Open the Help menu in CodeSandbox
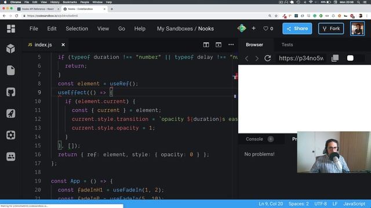 (x=140, y=28)
